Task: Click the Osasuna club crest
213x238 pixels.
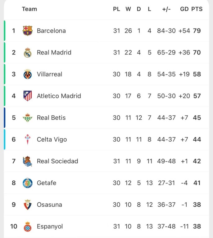Action: tap(28, 205)
